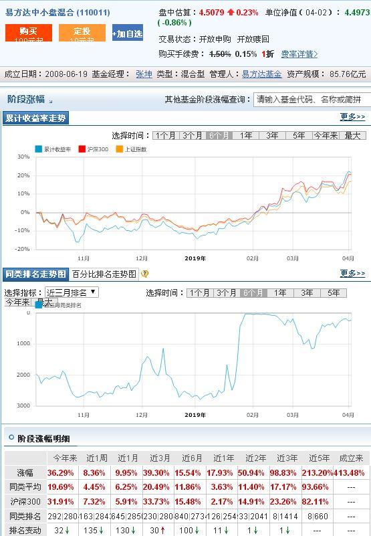Select 今年来 range for ranking chart
This screenshot has width=371, height=536.
18,302
